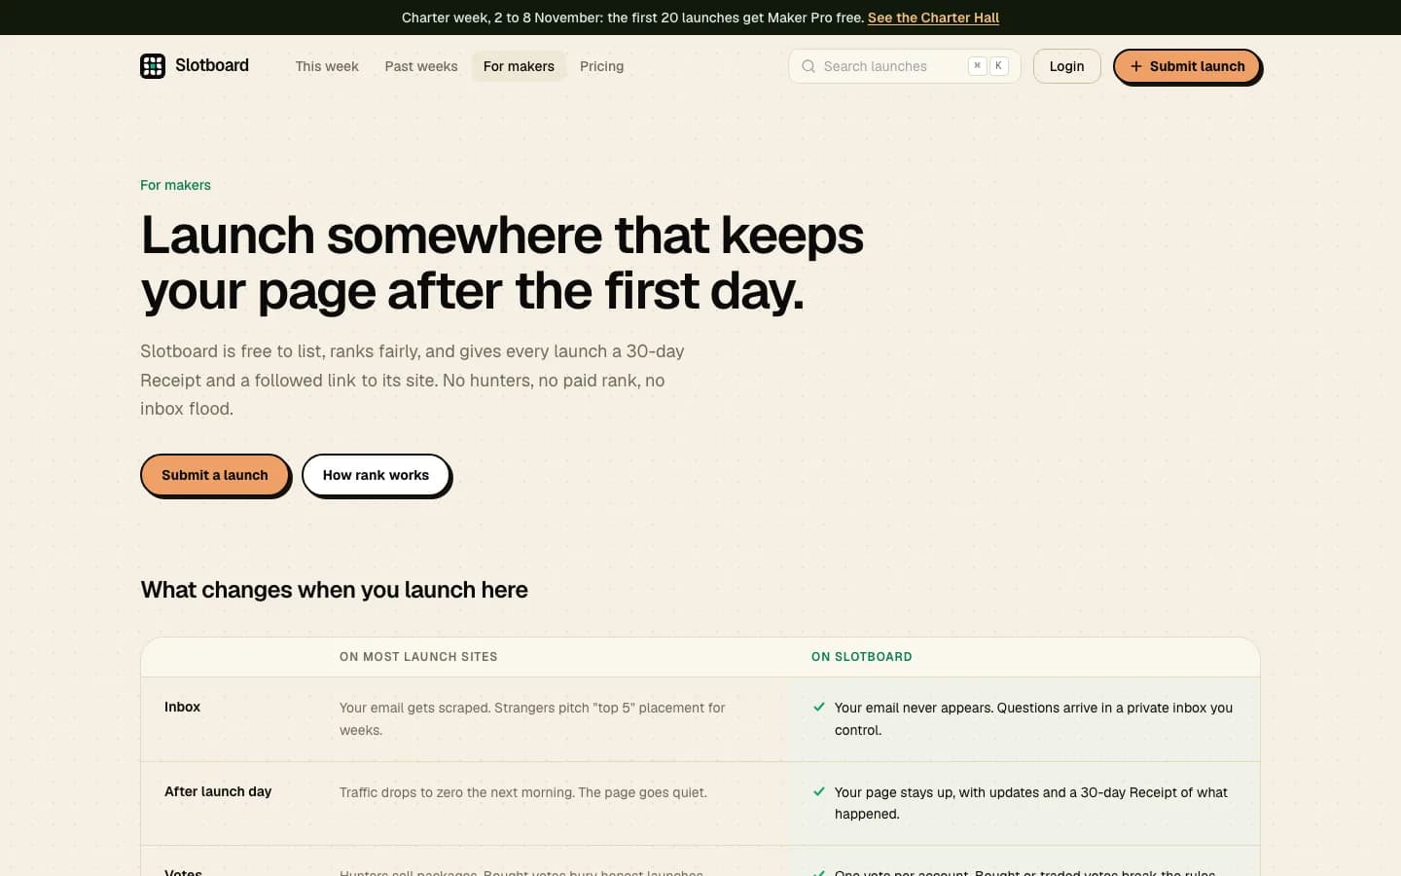Click the Slotboard grid logo icon

(x=153, y=66)
